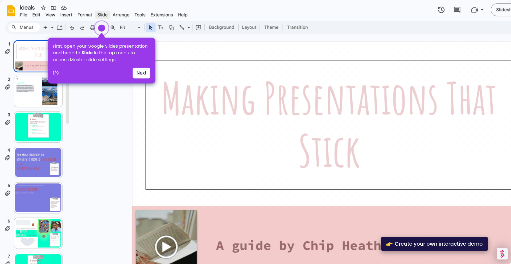Open the File menu
Screen dimensions: 511x264
tap(23, 15)
